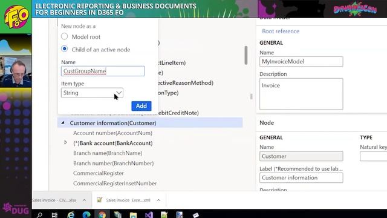Viewport: 387px width, 218px height.
Task: Select the (*)Bank account(BankAccount) row
Action: click(113, 143)
